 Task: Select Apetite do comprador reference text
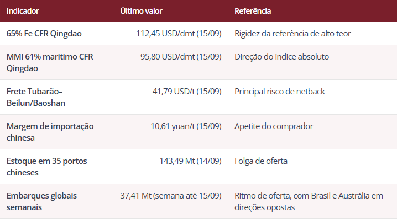pyautogui.click(x=274, y=126)
